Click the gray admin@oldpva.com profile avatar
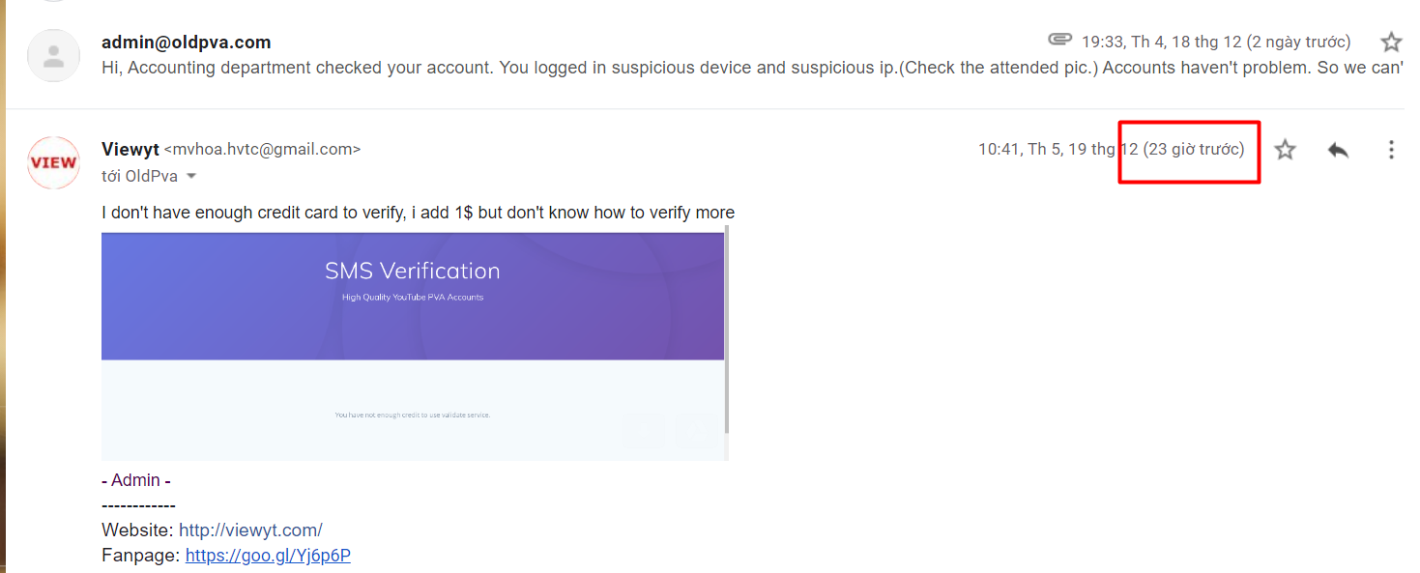Image resolution: width=1420 pixels, height=573 pixels. coord(53,55)
